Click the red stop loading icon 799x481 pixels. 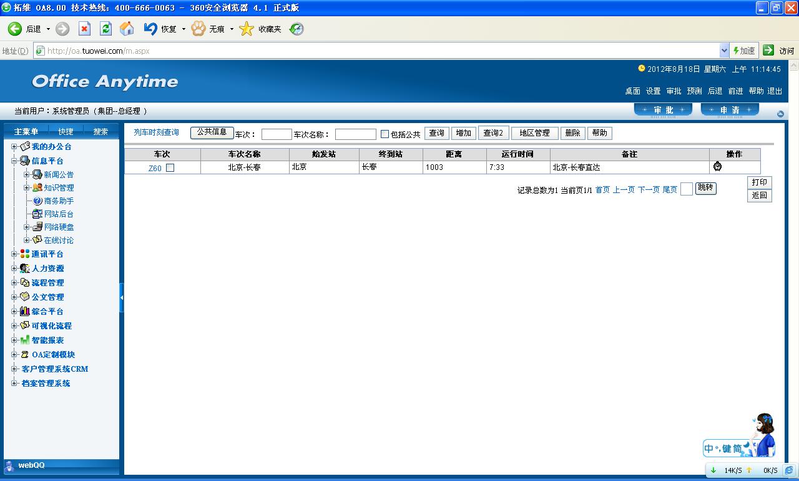[x=84, y=29]
